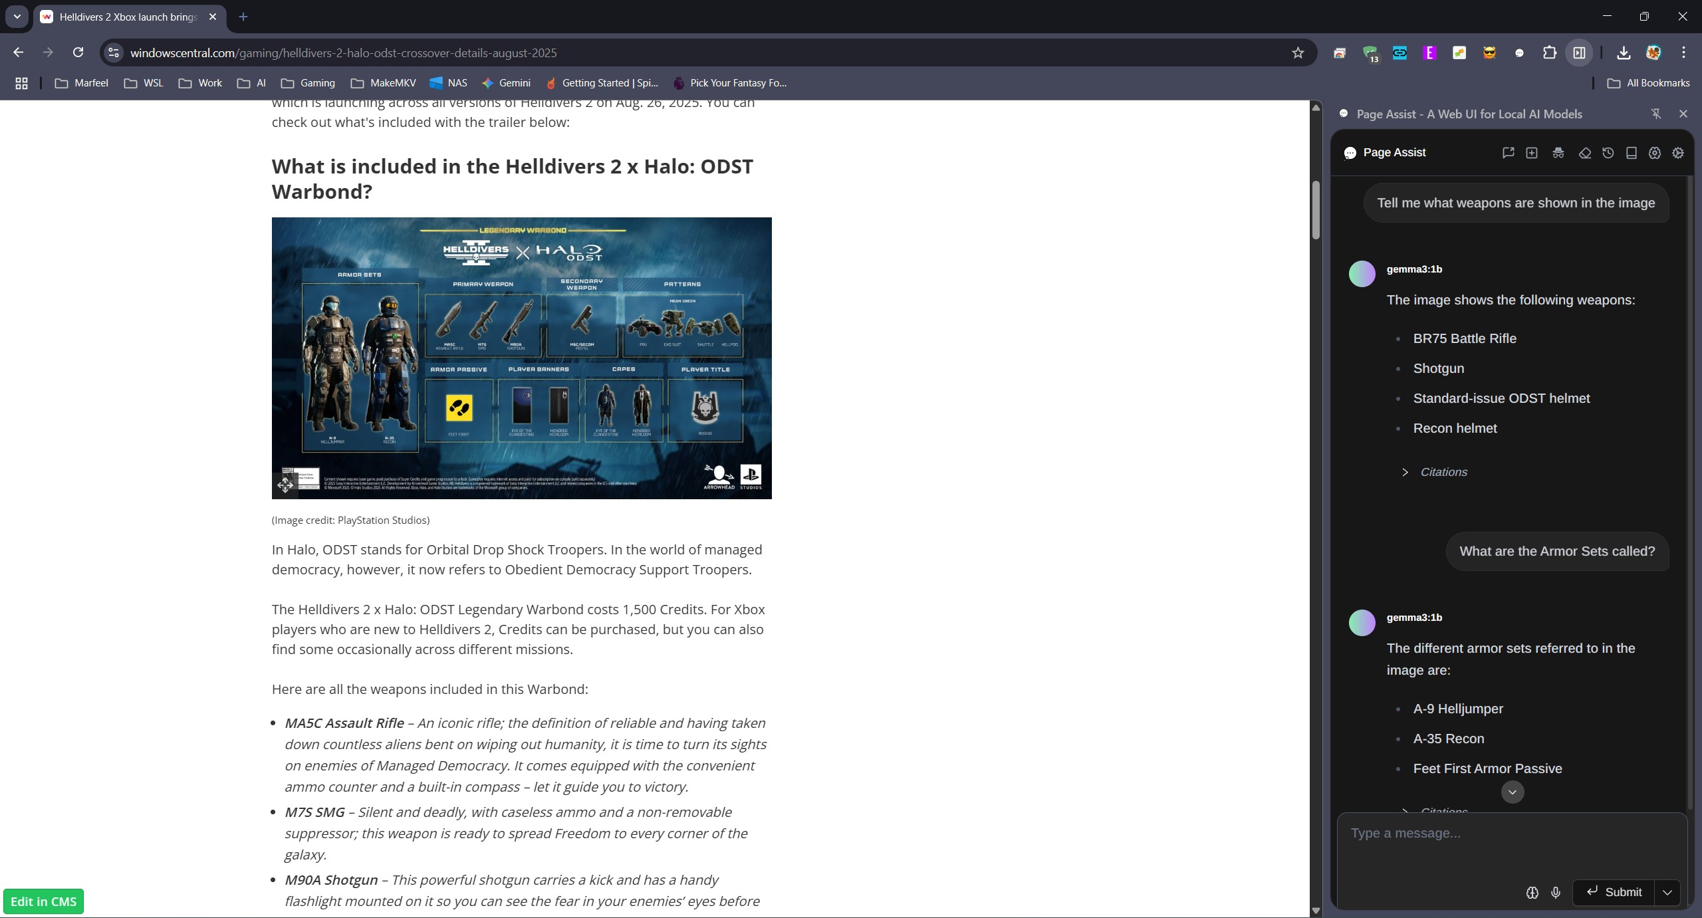Expand Citations under the weapons answer
Screen dimensions: 1702x918
tap(1434, 472)
